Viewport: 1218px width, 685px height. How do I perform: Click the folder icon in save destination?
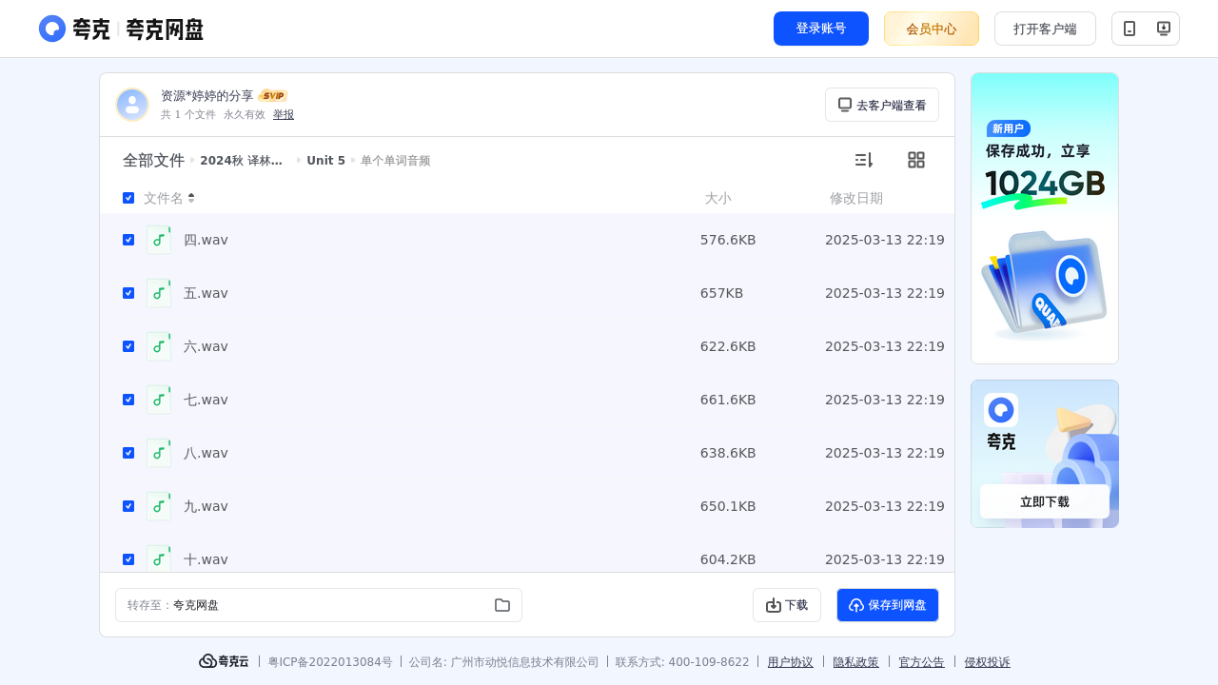coord(502,605)
